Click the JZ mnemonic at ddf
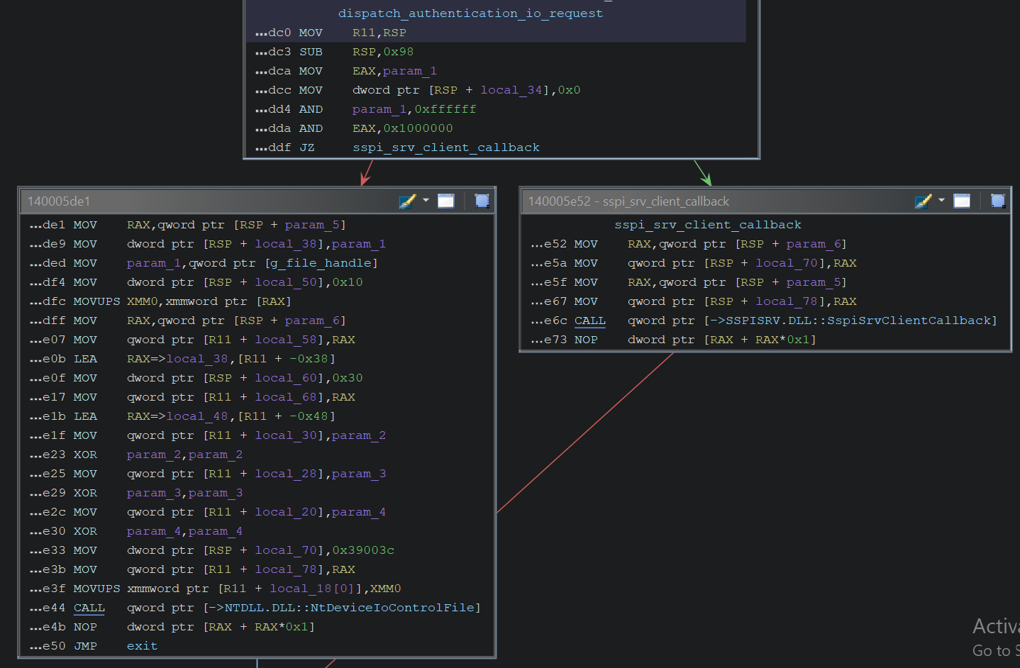The height and width of the screenshot is (668, 1020). tap(306, 147)
